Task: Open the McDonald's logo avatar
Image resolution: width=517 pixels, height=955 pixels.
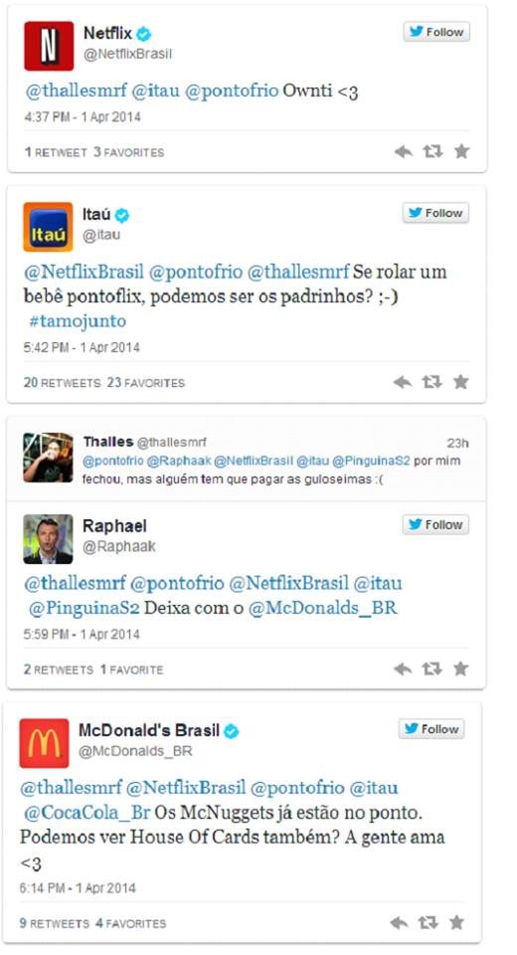Action: (x=45, y=743)
